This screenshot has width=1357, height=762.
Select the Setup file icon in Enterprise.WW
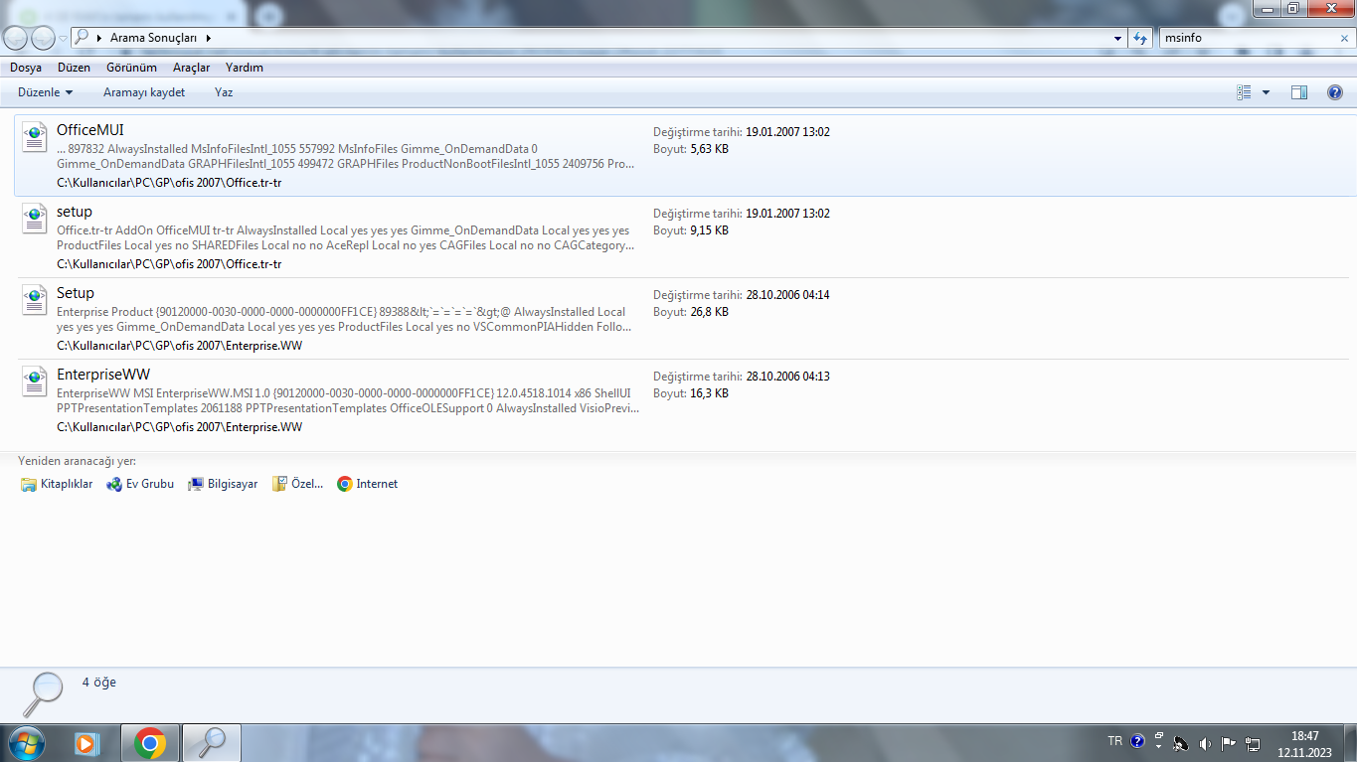click(x=35, y=300)
